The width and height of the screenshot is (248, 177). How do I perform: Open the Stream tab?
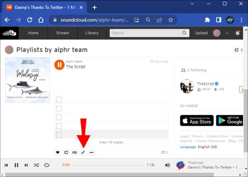pos(63,33)
